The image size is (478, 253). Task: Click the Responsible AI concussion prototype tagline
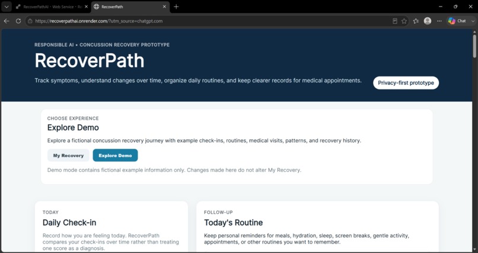click(x=102, y=45)
